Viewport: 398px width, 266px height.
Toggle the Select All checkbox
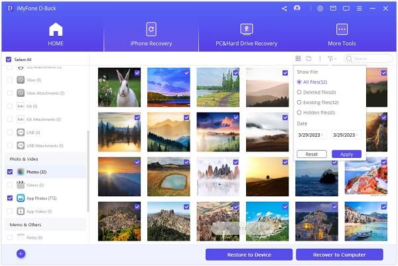click(x=9, y=59)
